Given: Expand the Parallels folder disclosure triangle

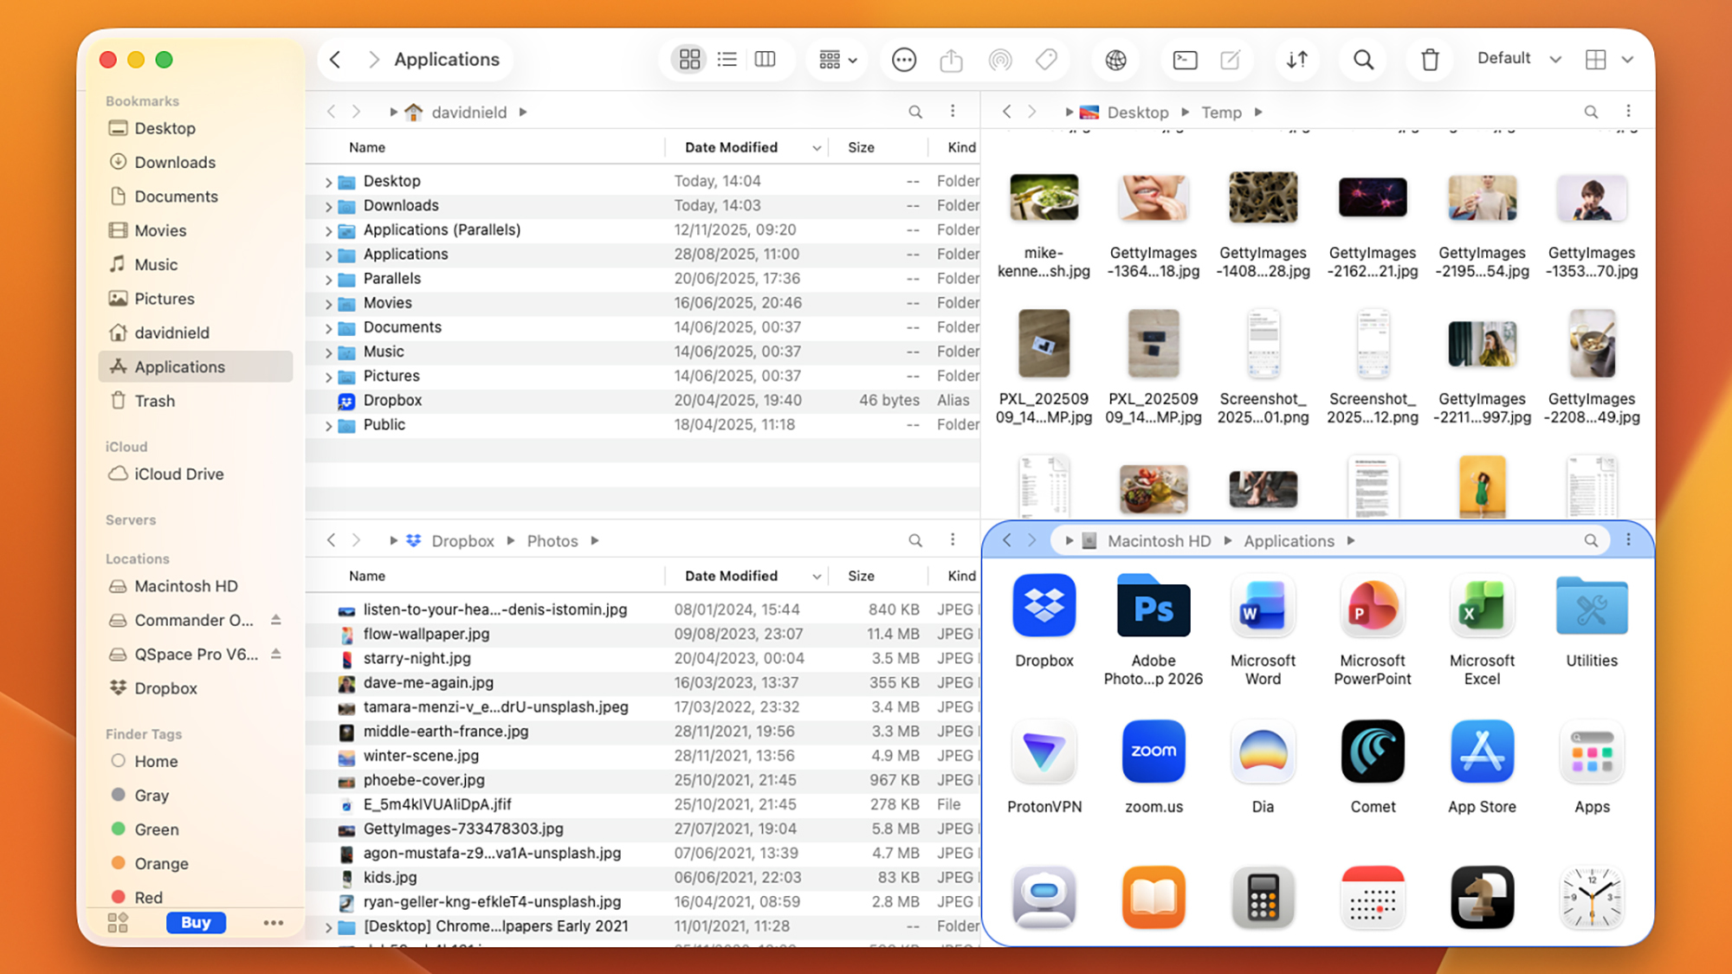Looking at the screenshot, I should coord(329,280).
